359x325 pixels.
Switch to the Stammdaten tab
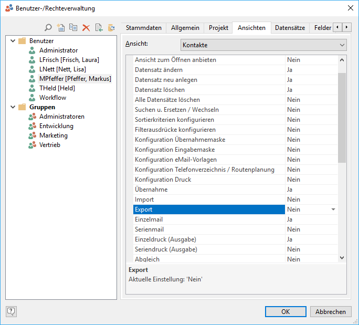144,28
